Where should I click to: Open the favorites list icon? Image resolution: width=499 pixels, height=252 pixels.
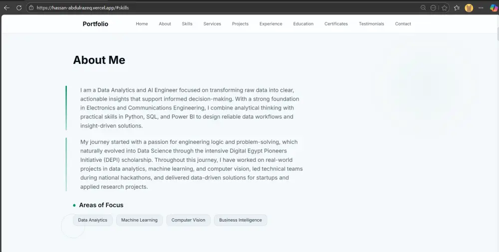point(457,8)
